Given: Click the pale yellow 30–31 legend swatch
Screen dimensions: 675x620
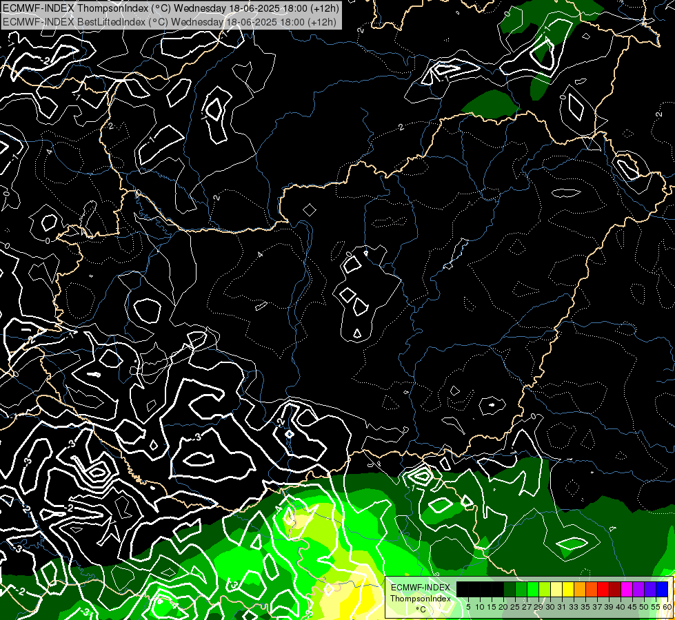Looking at the screenshot, I should click(x=556, y=589).
